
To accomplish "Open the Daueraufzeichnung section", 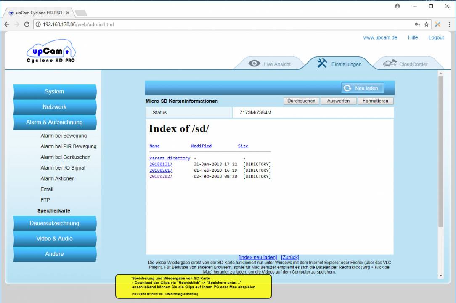I will click(55, 223).
